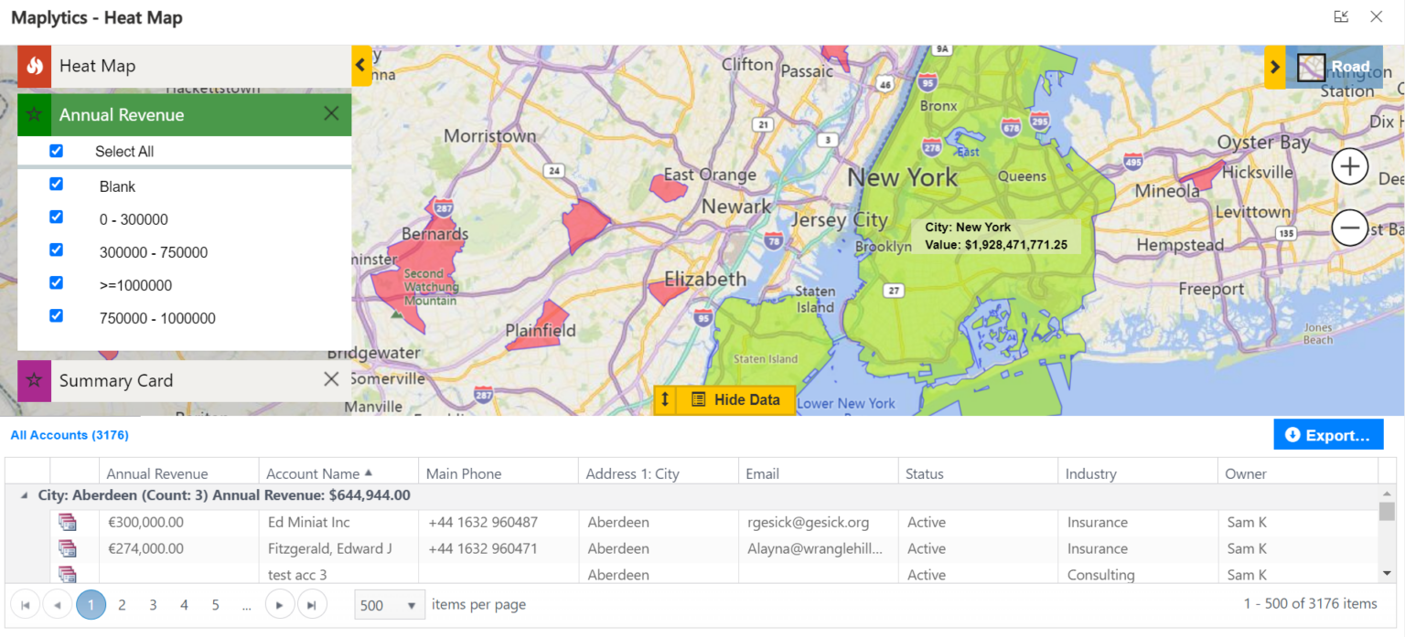Go to the next page of results
The image size is (1405, 637).
coord(280,605)
